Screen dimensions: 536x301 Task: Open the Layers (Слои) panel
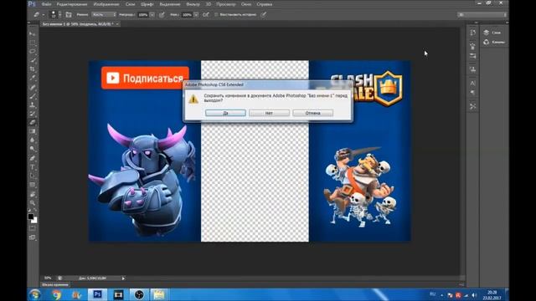click(x=492, y=33)
